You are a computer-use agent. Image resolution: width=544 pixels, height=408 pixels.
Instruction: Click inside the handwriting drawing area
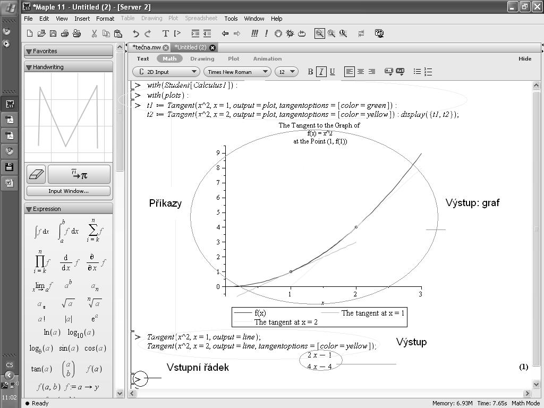69,117
